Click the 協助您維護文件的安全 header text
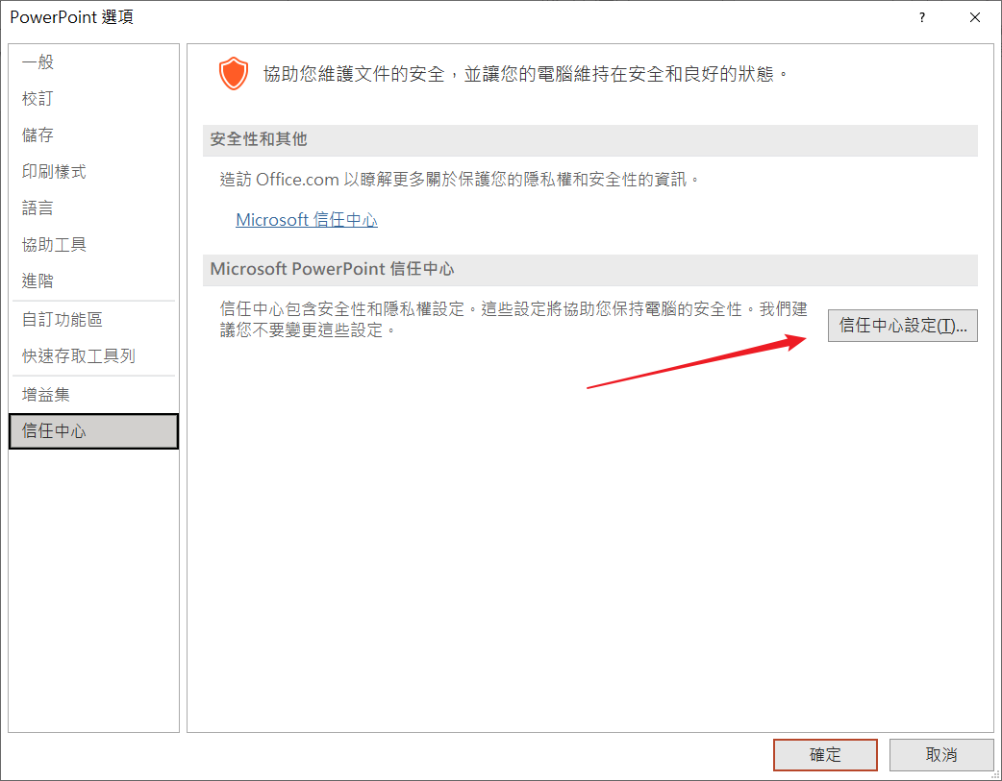The image size is (1002, 781). (x=527, y=74)
